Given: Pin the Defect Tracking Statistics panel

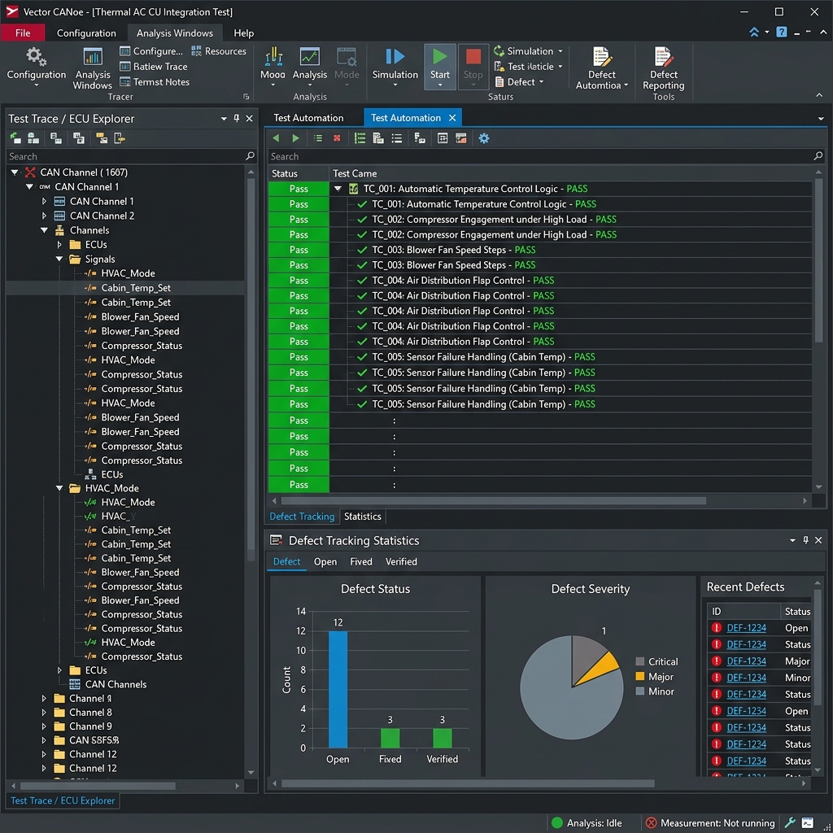Looking at the screenshot, I should tap(805, 540).
